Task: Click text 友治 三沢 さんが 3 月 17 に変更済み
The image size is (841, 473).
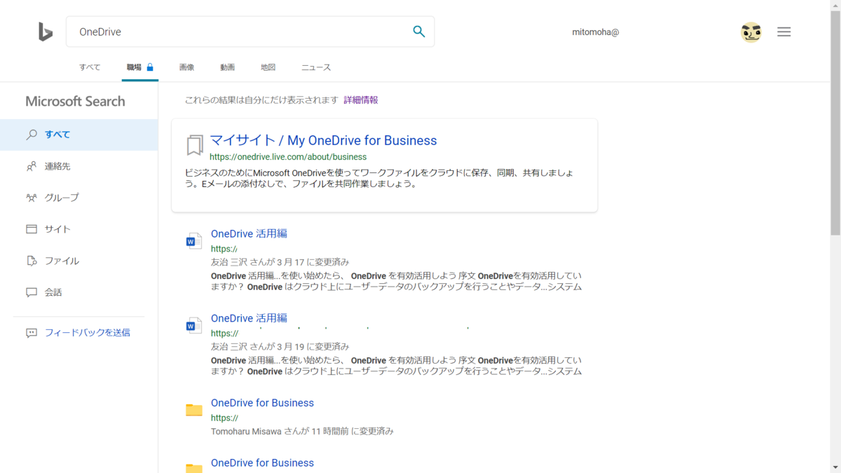Action: click(280, 262)
